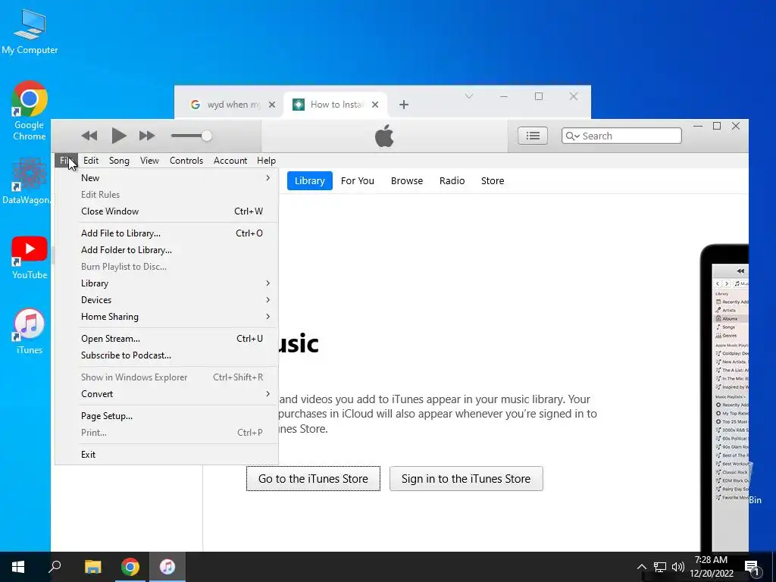Open the DataWagon desktop shortcut

pyautogui.click(x=27, y=180)
